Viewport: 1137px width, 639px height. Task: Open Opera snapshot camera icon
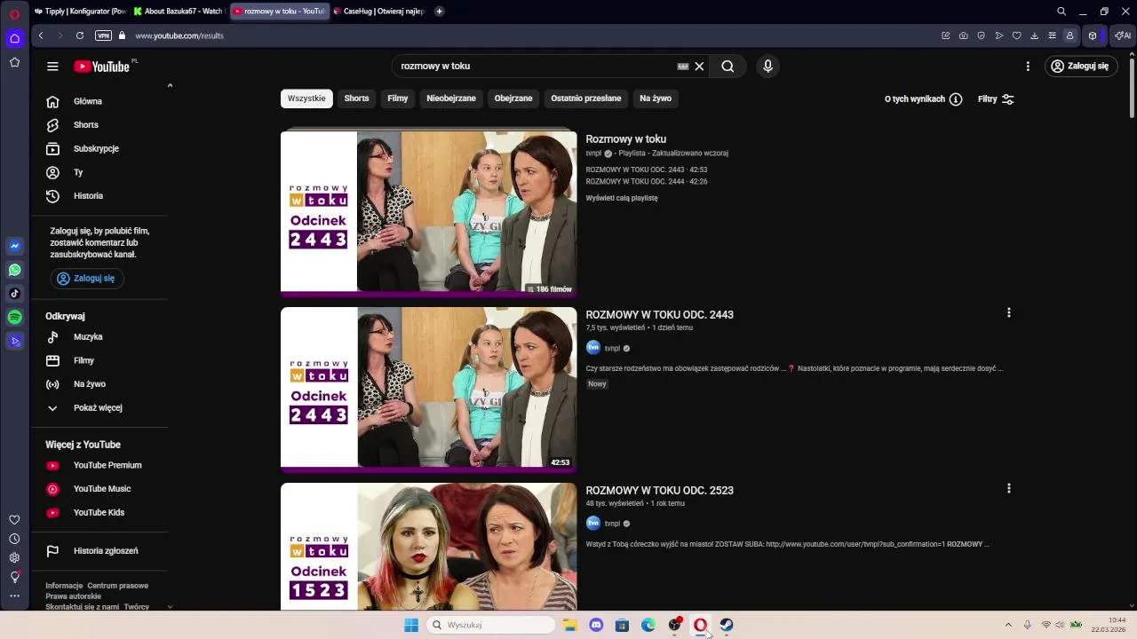pos(963,35)
